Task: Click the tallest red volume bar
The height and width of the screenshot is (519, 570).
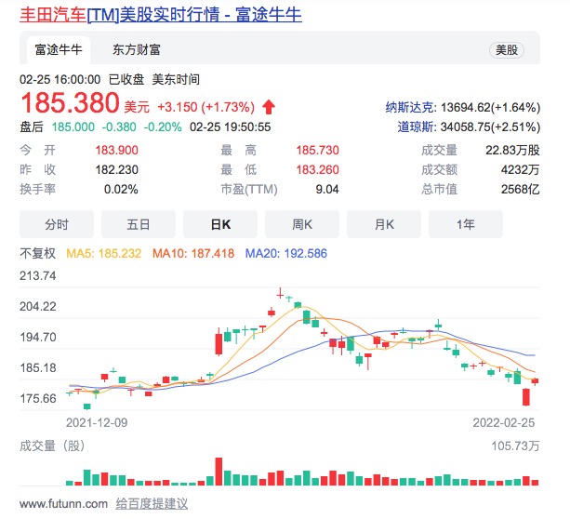Action: point(219,472)
